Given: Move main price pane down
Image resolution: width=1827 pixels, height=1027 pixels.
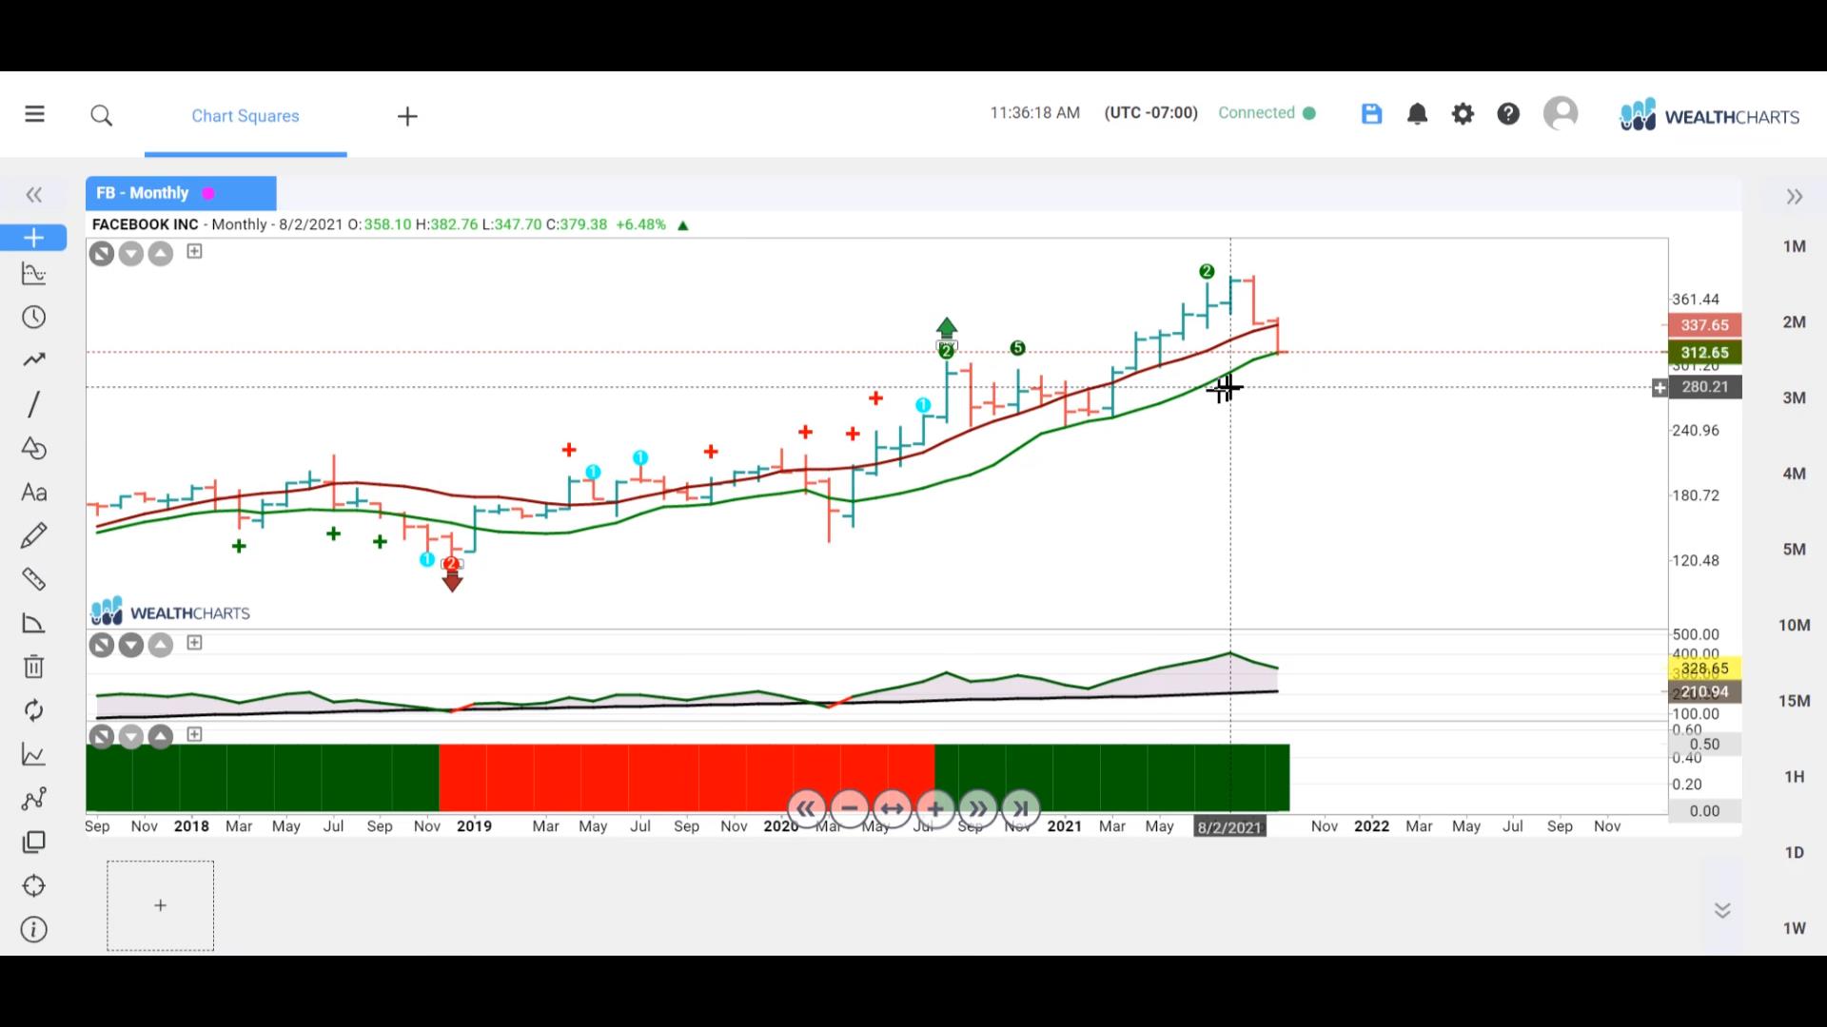Looking at the screenshot, I should (x=131, y=254).
